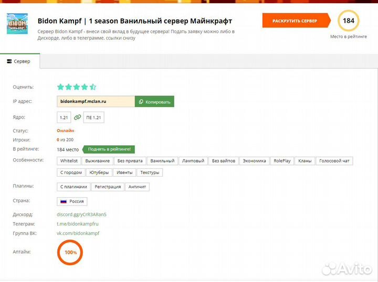Select the Экономика feature tag
Screen dimensions: 378x282
click(254, 161)
